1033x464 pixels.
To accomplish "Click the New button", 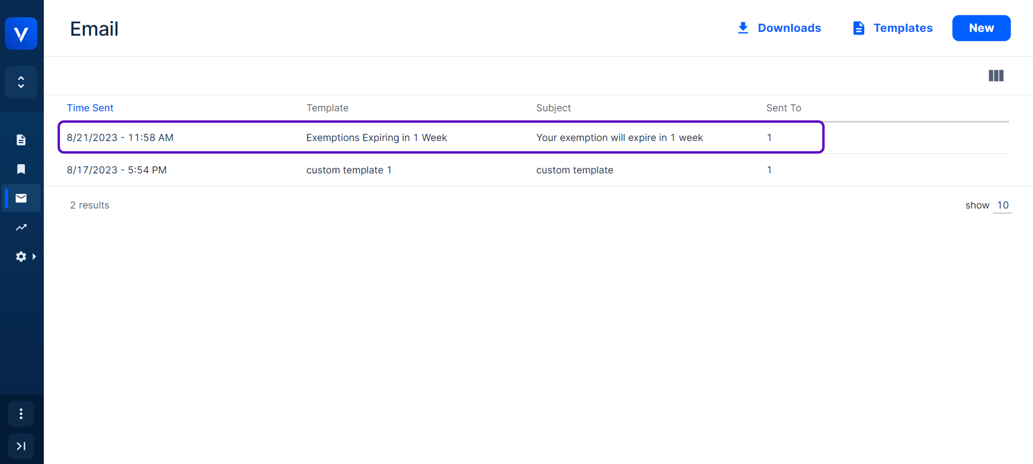I will point(981,28).
